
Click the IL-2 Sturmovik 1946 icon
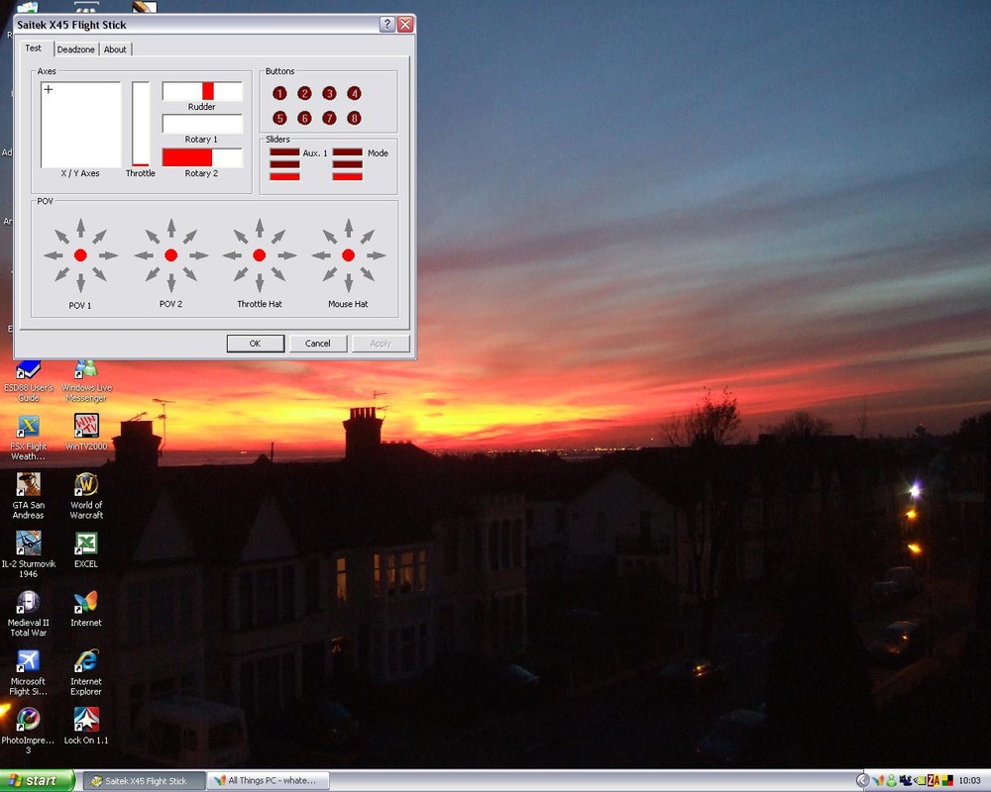pos(29,554)
